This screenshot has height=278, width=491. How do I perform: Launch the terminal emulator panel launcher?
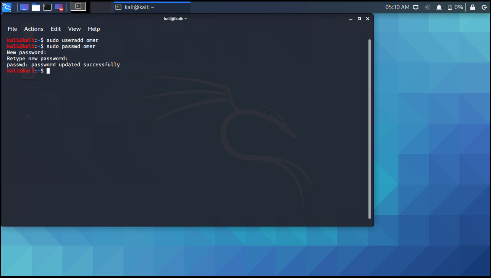pos(47,7)
